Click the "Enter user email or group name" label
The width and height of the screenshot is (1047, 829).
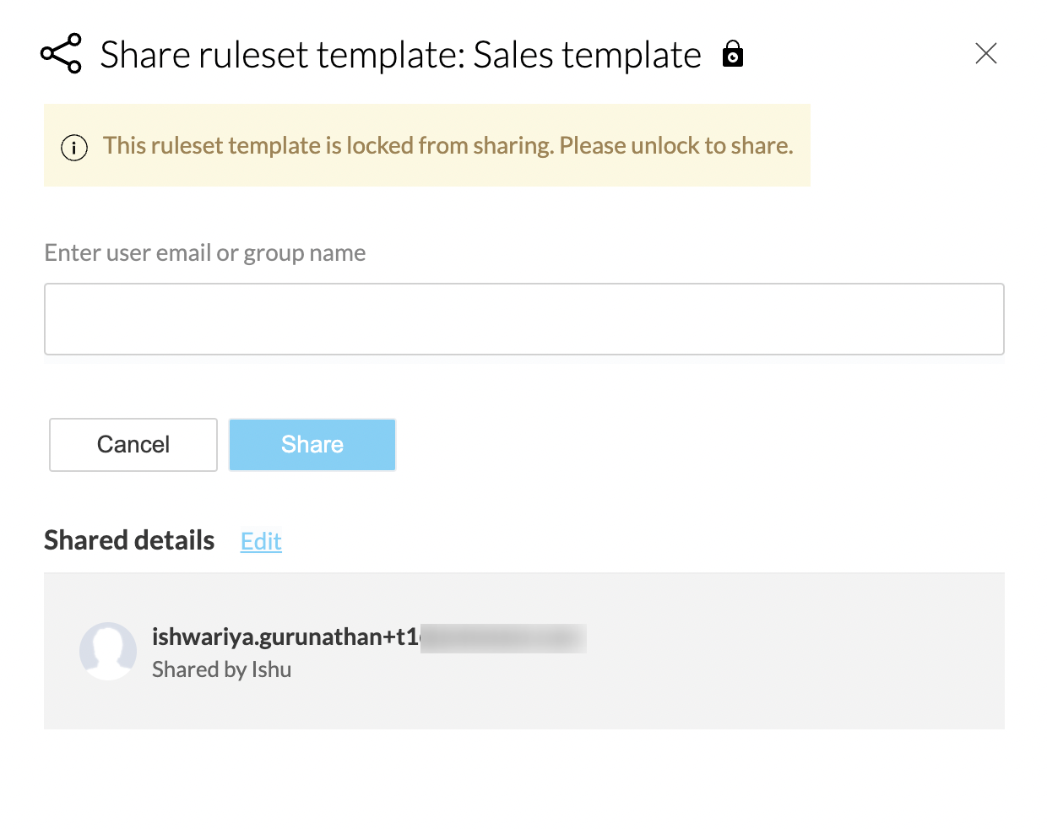[x=205, y=253]
